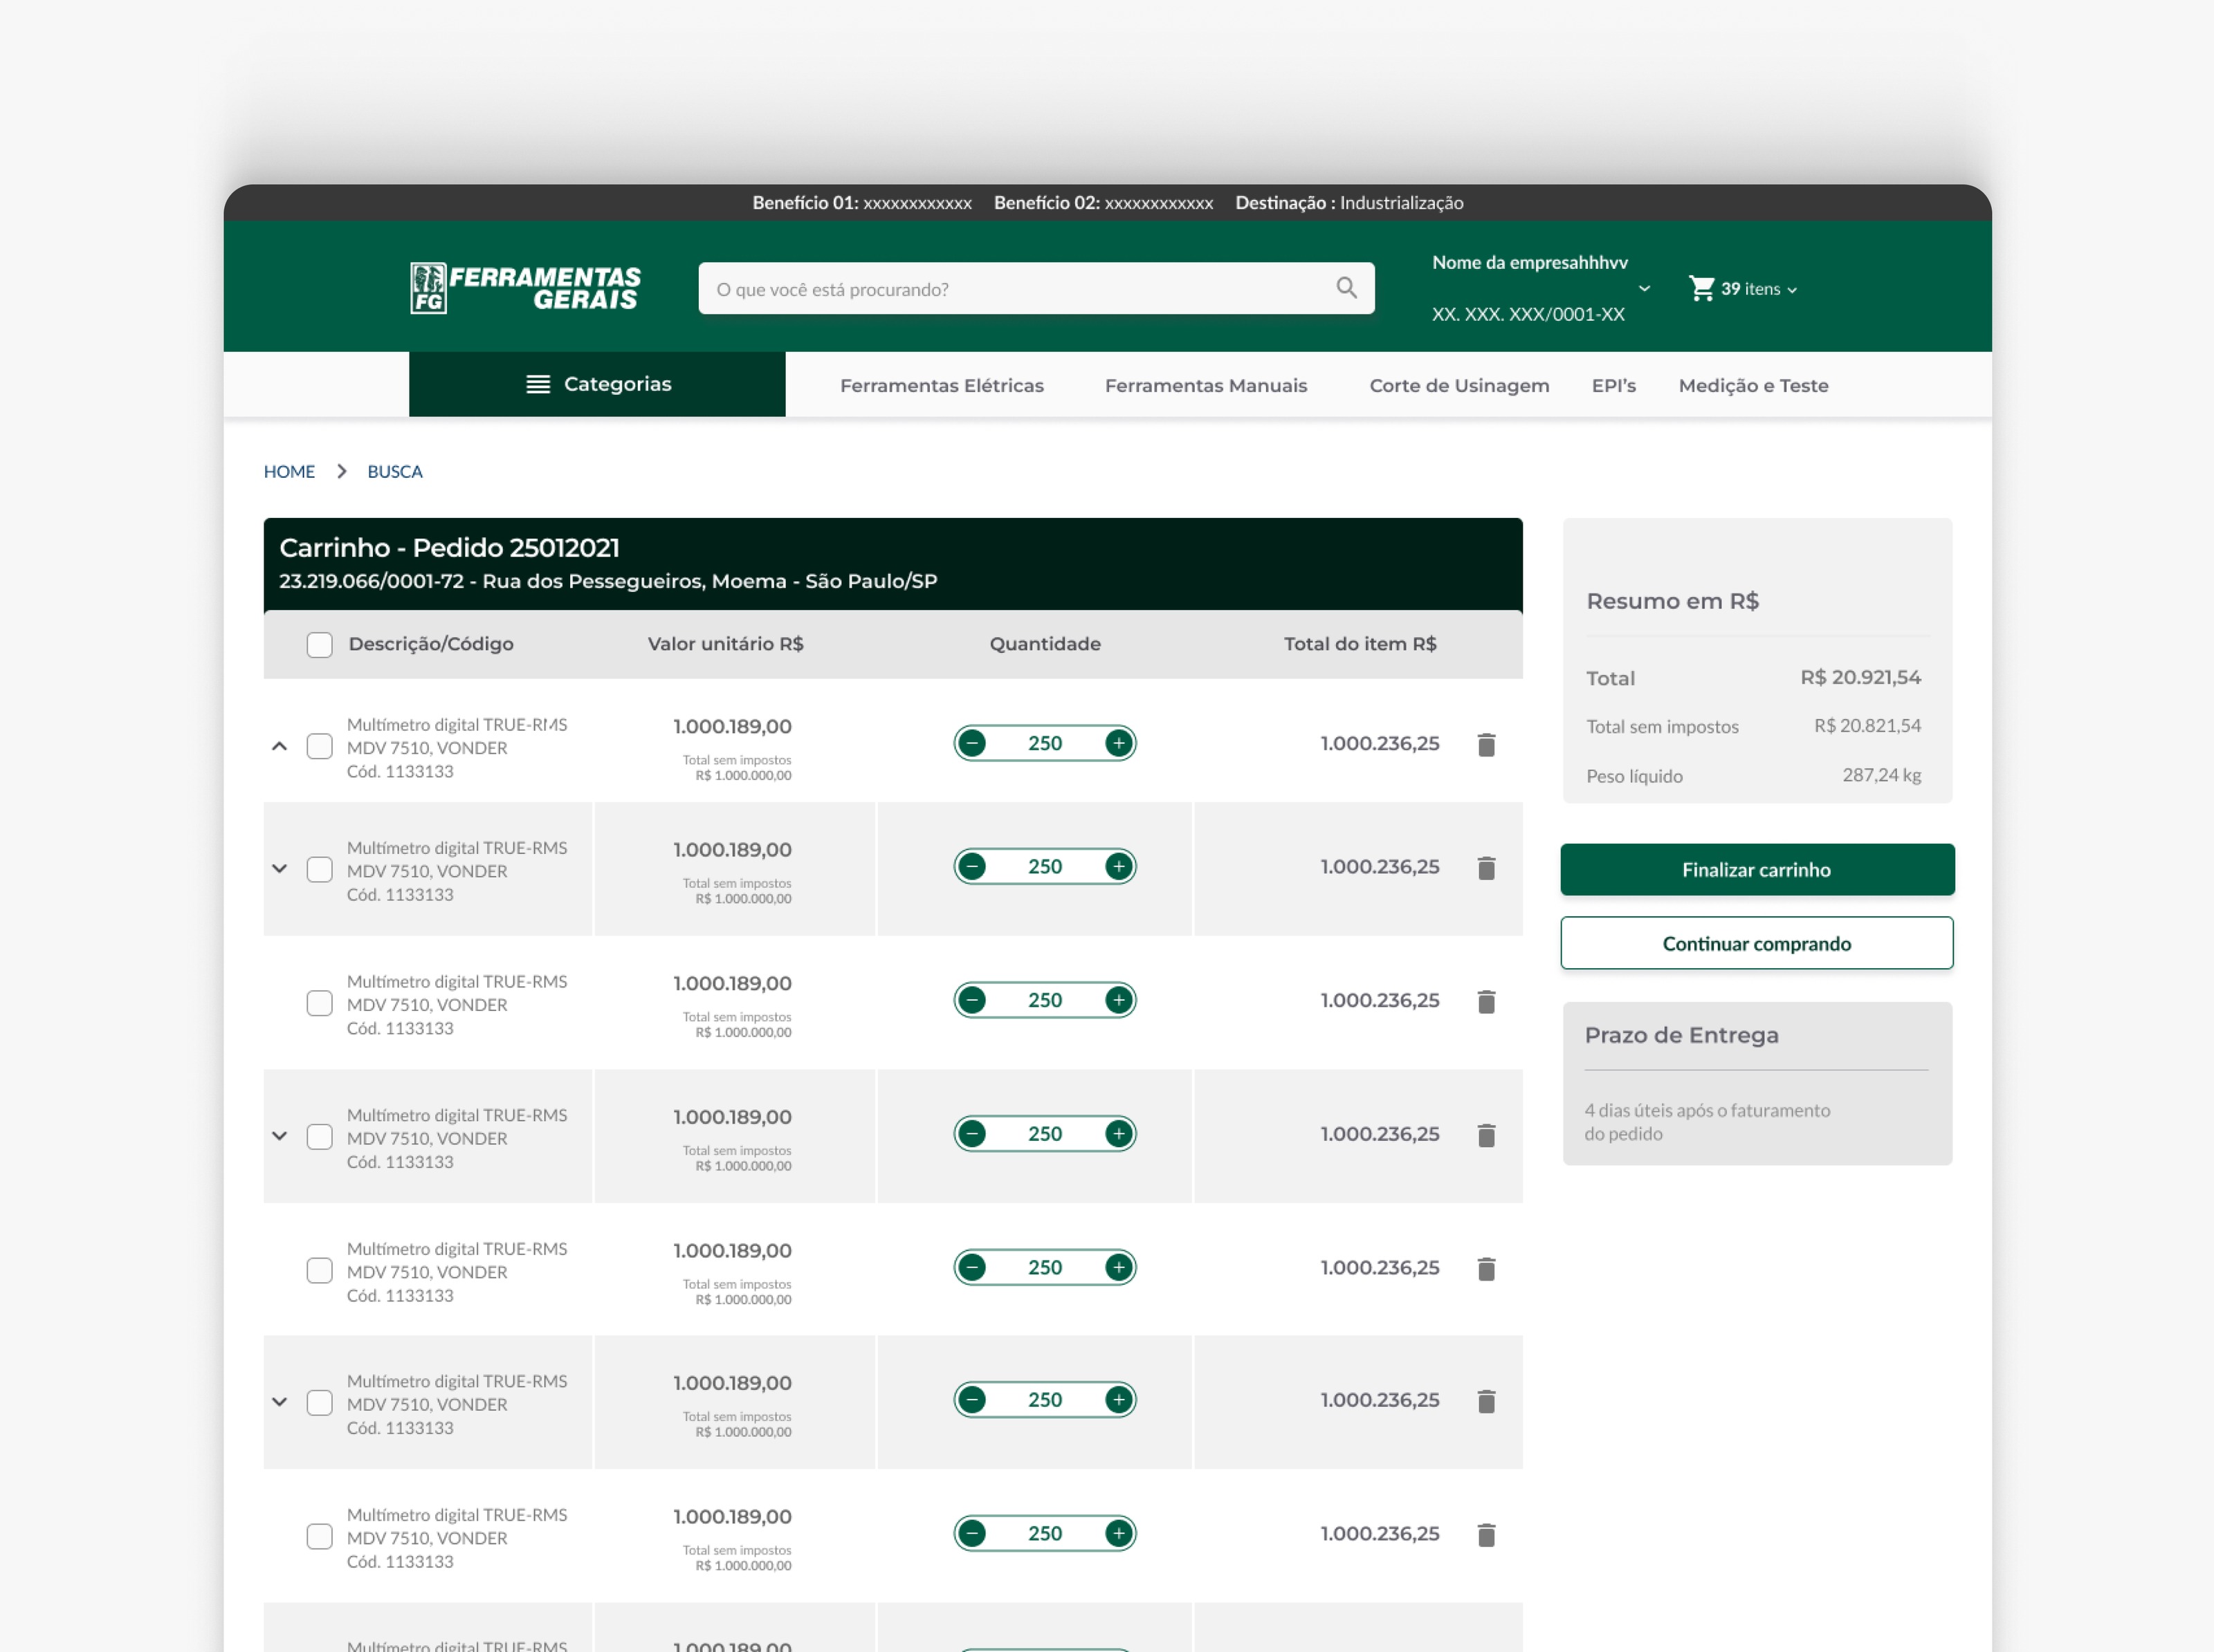Add one unit on the sixth cart row
The height and width of the screenshot is (1652, 2214).
1119,1400
